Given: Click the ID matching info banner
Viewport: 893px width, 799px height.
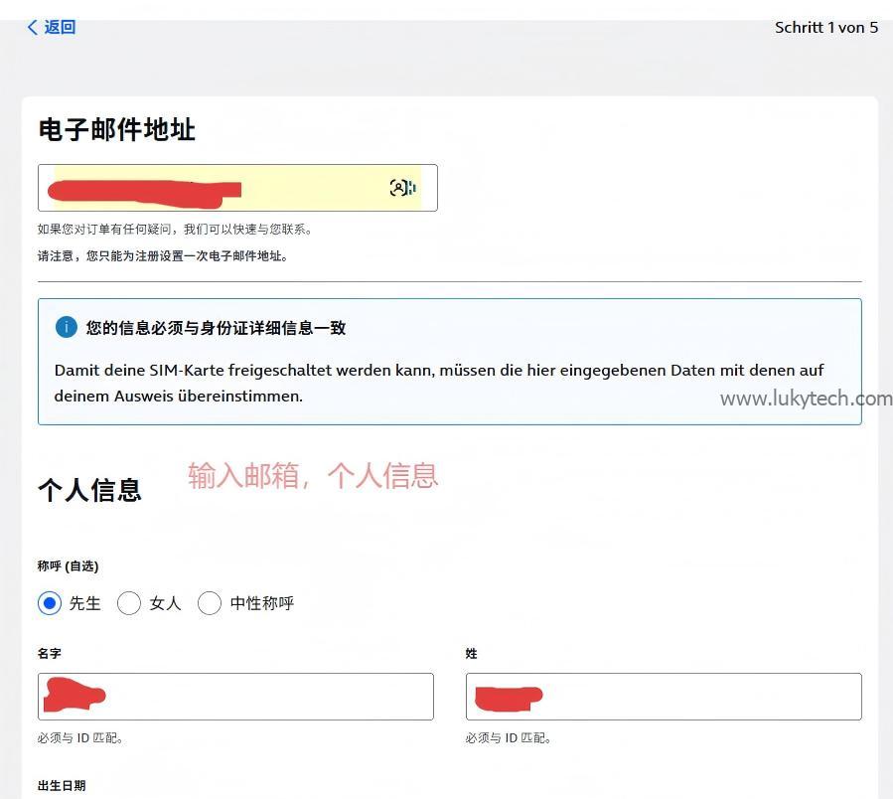Looking at the screenshot, I should point(449,362).
